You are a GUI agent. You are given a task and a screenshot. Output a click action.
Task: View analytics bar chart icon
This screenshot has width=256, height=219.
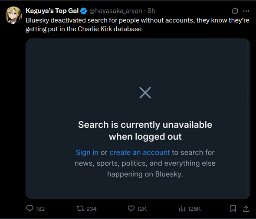182,209
